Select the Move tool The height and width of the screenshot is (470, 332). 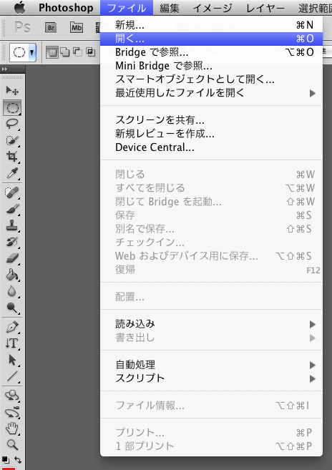click(12, 90)
